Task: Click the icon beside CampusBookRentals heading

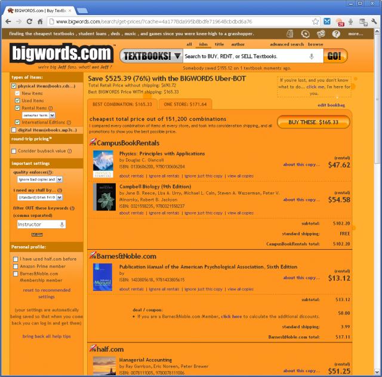Action: [93, 142]
